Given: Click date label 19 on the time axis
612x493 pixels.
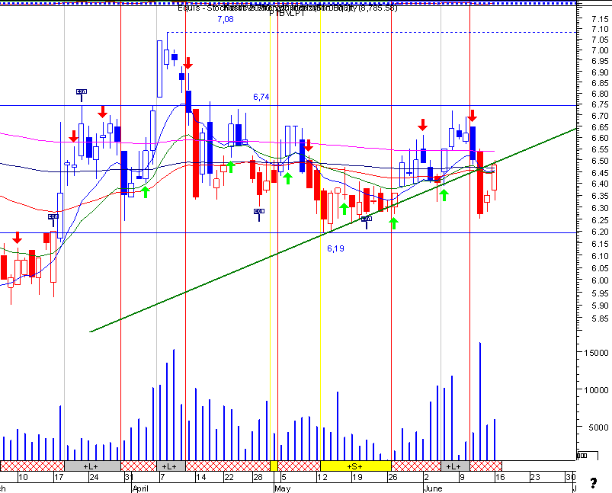Looking at the screenshot, I should point(357,477).
